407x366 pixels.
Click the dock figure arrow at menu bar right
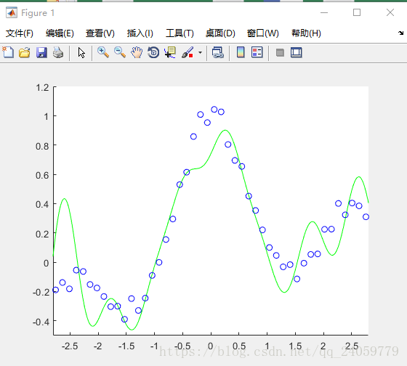coord(400,33)
